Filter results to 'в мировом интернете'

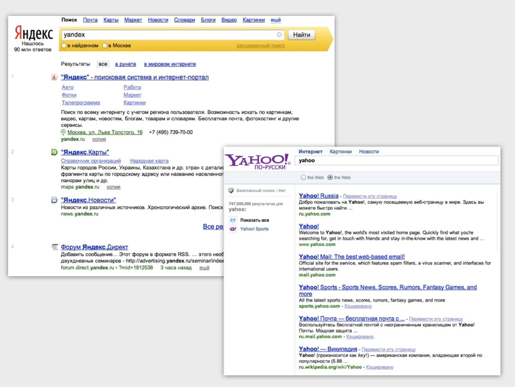coord(170,64)
